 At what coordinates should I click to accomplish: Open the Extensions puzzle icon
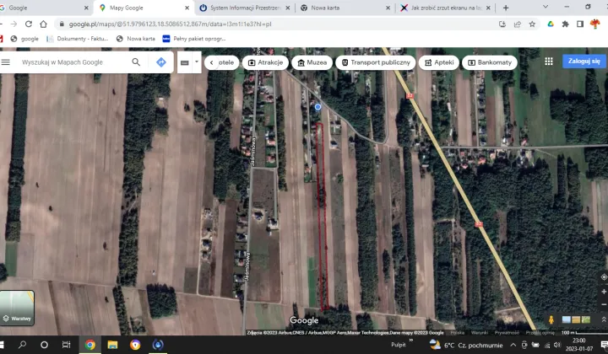pos(565,24)
